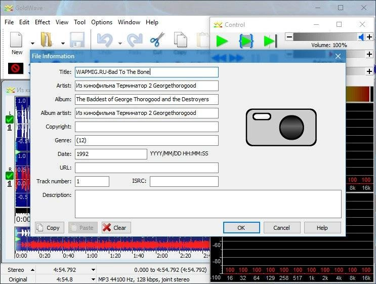This screenshot has width=376, height=284.
Task: Click the selection range 0.000 to 4:54.792
Action: pyautogui.click(x=170, y=270)
